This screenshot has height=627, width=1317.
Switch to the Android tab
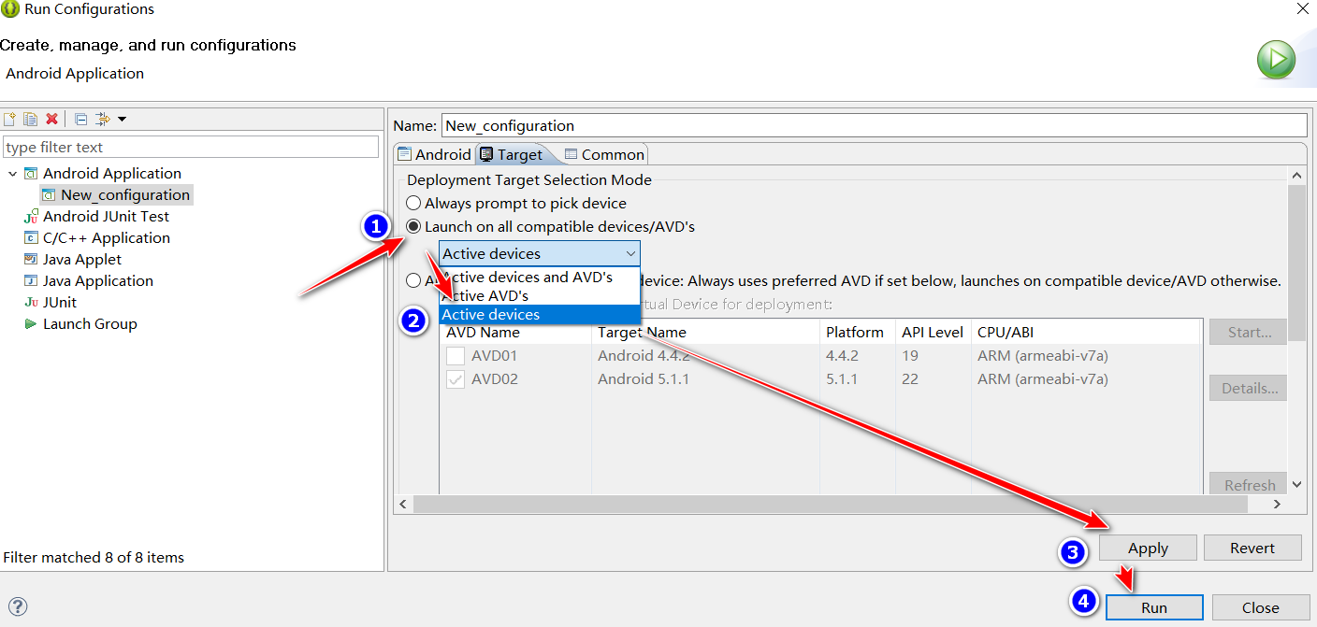[x=433, y=154]
